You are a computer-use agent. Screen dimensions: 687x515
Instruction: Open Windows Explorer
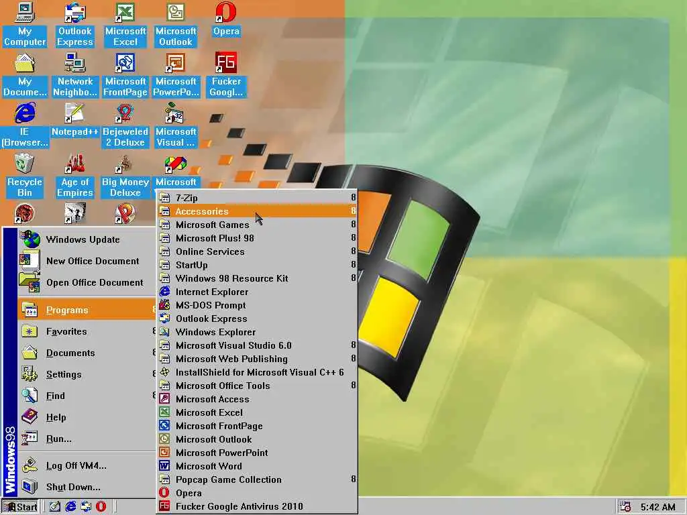257,332
